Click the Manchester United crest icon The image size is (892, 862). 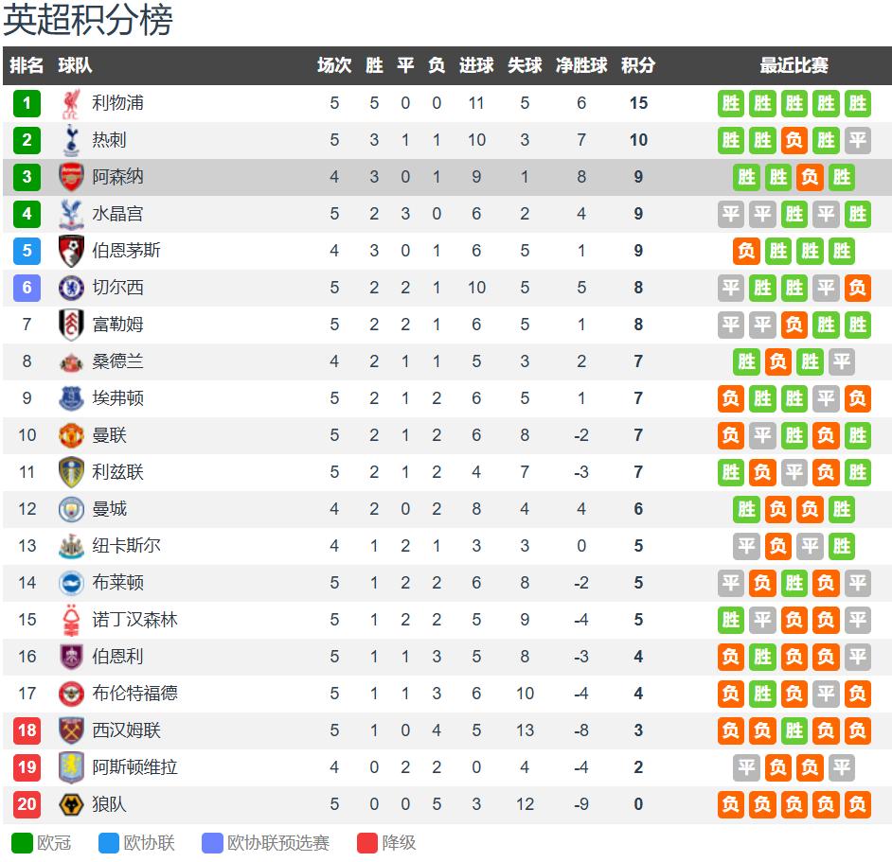coord(71,435)
